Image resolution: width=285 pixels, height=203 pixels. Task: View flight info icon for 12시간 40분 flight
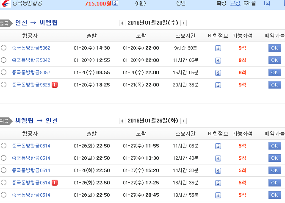pyautogui.click(x=218, y=158)
